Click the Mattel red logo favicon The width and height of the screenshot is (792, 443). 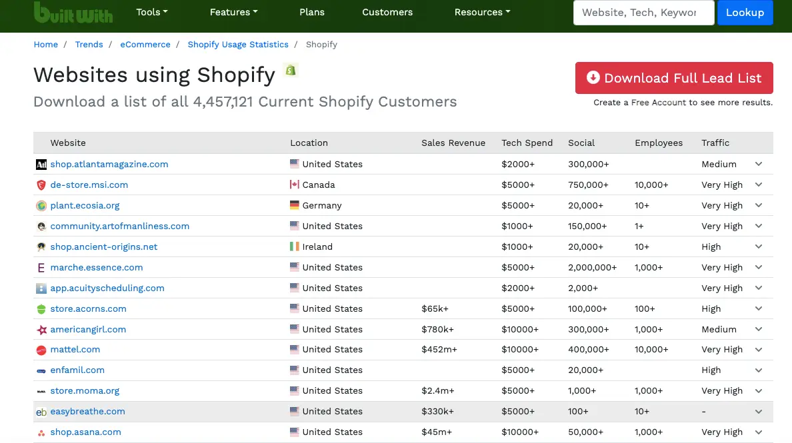coord(41,349)
